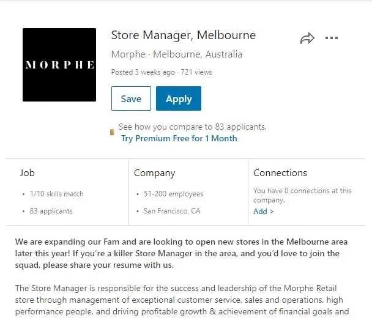Click the compare to 83 applicants text
Screen dimensions: 372x318
point(192,127)
